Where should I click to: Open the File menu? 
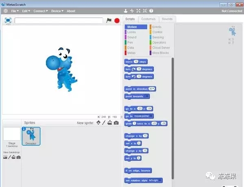pyautogui.click(x=15, y=11)
